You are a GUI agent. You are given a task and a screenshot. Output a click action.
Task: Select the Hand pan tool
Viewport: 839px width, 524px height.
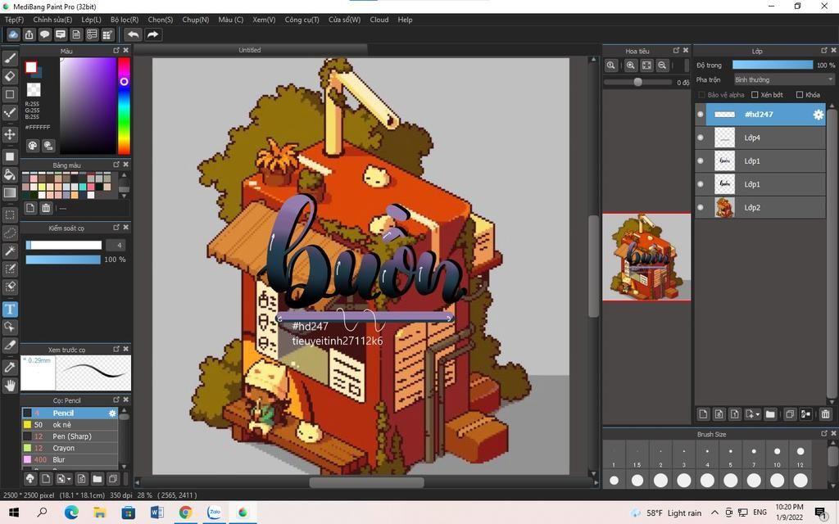(x=10, y=385)
